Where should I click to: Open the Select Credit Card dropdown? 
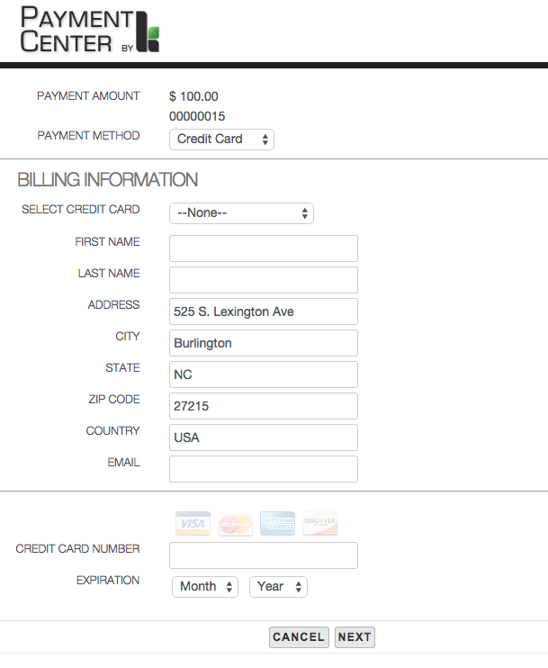pos(241,213)
